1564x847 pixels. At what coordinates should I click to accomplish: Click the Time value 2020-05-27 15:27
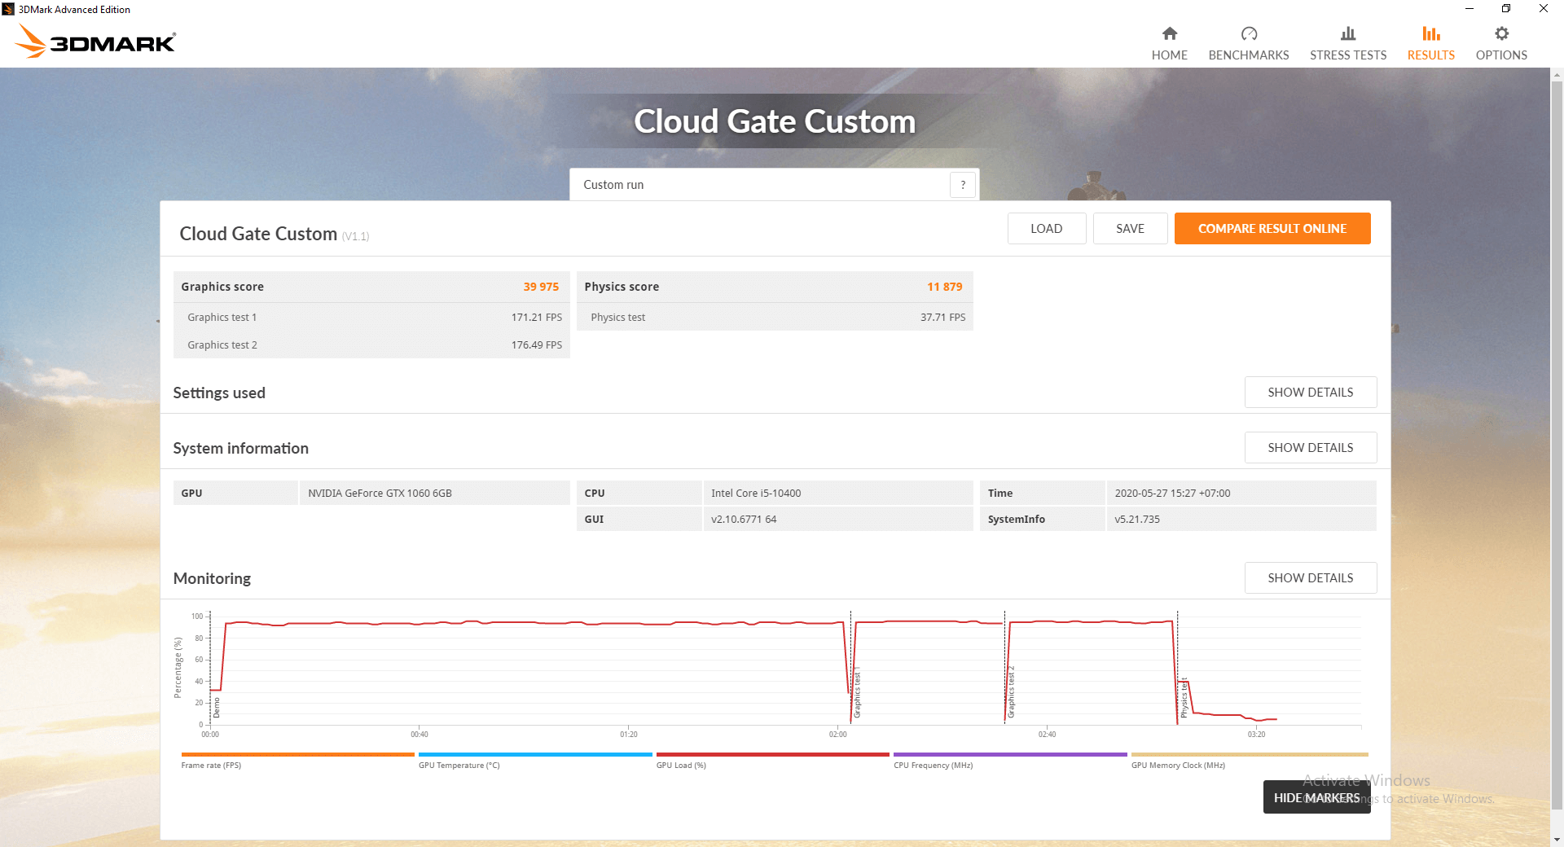(1172, 494)
